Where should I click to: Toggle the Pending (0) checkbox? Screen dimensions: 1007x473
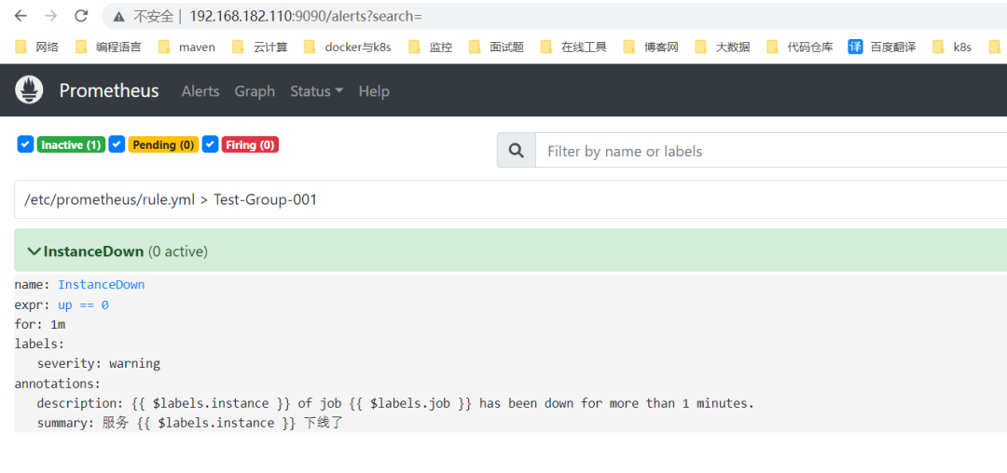pos(117,144)
